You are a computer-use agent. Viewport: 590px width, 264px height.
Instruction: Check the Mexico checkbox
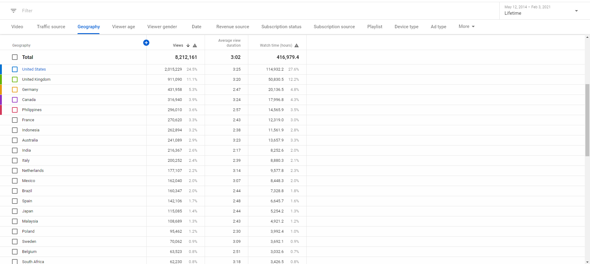tap(15, 181)
